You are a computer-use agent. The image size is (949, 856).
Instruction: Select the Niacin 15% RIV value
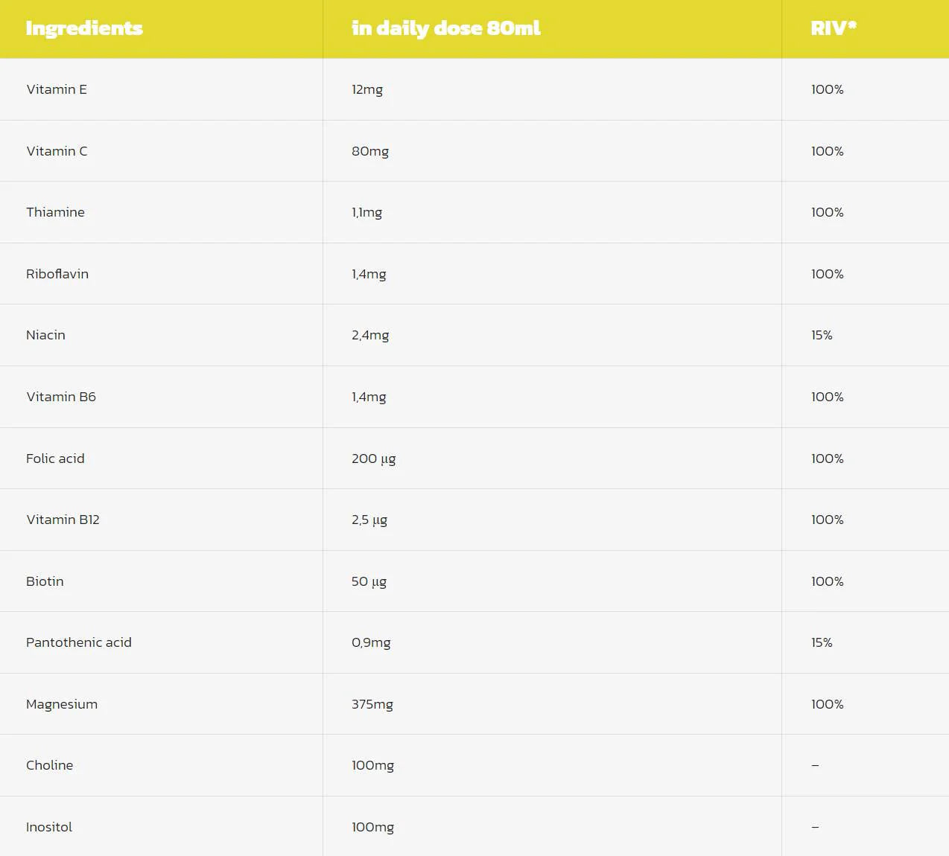pyautogui.click(x=822, y=335)
